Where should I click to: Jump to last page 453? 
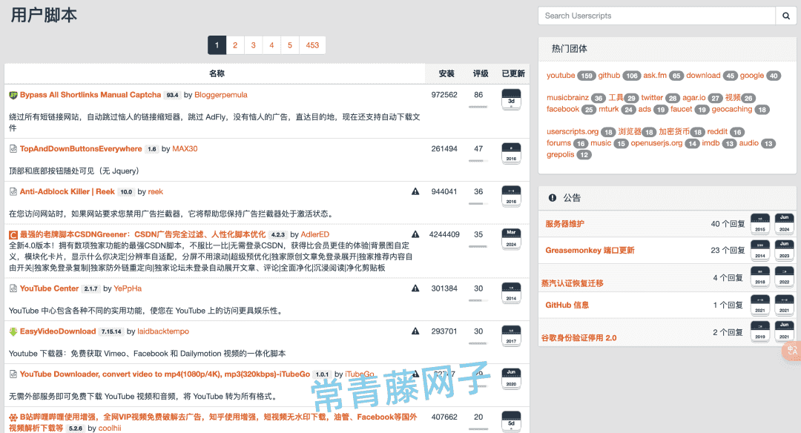[312, 45]
